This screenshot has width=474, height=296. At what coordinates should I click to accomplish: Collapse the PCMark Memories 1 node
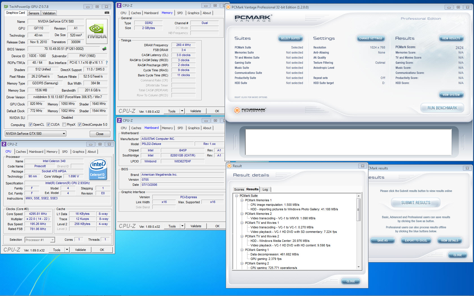pos(242,200)
